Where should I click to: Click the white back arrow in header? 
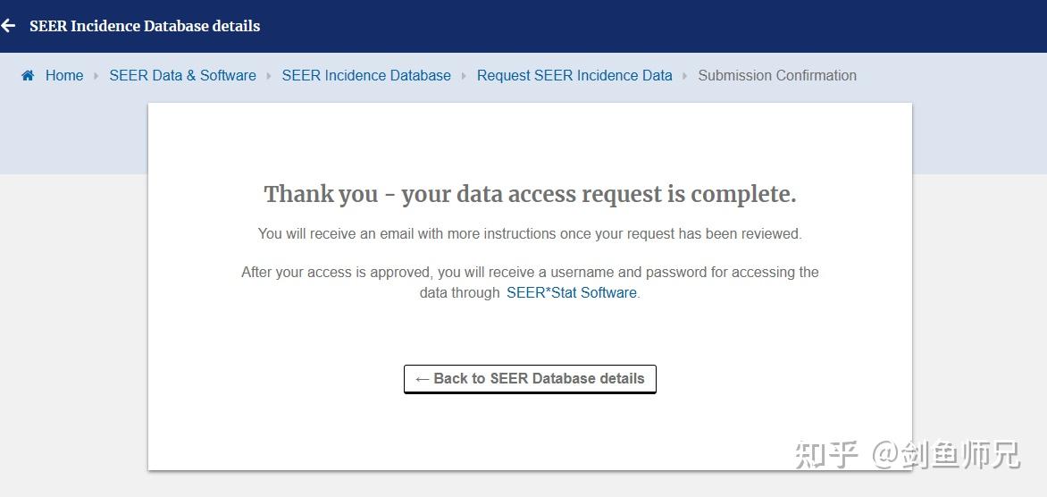pyautogui.click(x=8, y=26)
